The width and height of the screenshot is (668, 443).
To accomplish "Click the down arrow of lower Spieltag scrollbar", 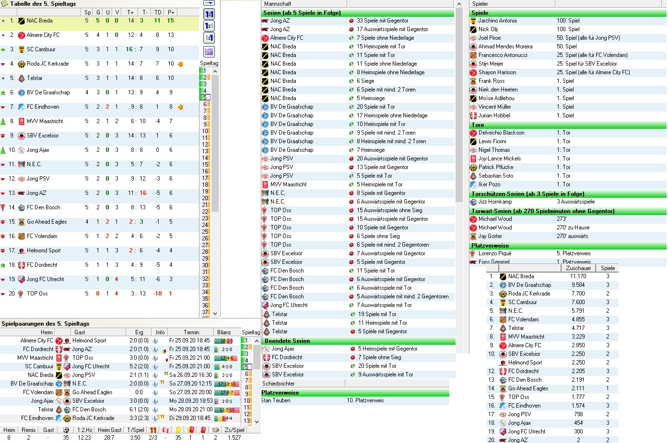I will 257,421.
